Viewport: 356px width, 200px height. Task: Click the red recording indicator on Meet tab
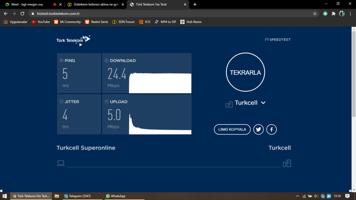[x=55, y=4]
